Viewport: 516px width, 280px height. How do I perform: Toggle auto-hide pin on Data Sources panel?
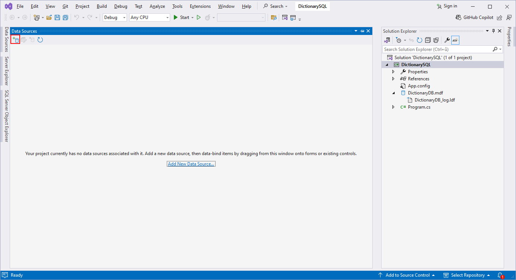click(362, 31)
